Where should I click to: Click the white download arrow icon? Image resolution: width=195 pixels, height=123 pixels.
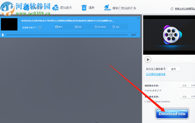(3, 35)
